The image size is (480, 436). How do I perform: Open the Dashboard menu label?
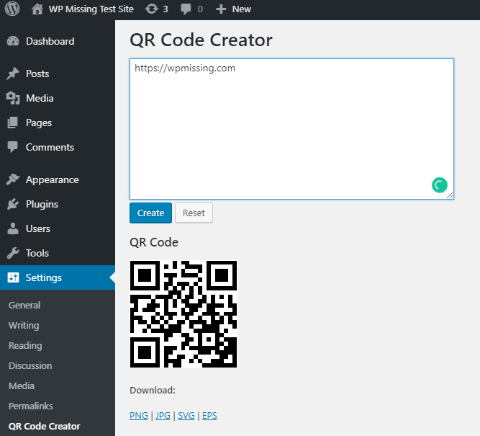click(50, 41)
